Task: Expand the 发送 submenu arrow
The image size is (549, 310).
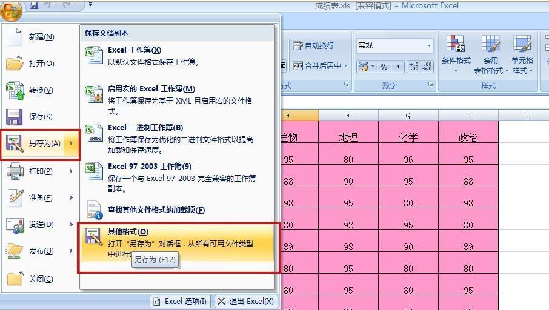Action: coord(72,224)
